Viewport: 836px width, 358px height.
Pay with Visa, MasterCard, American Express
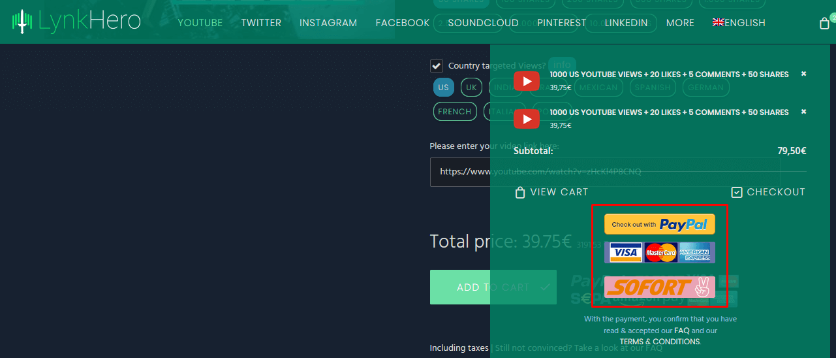(x=660, y=252)
